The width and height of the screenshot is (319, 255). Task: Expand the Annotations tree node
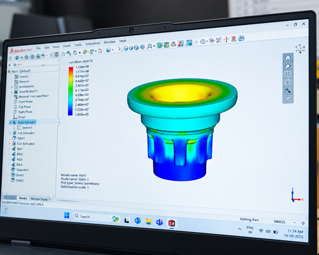click(x=11, y=87)
